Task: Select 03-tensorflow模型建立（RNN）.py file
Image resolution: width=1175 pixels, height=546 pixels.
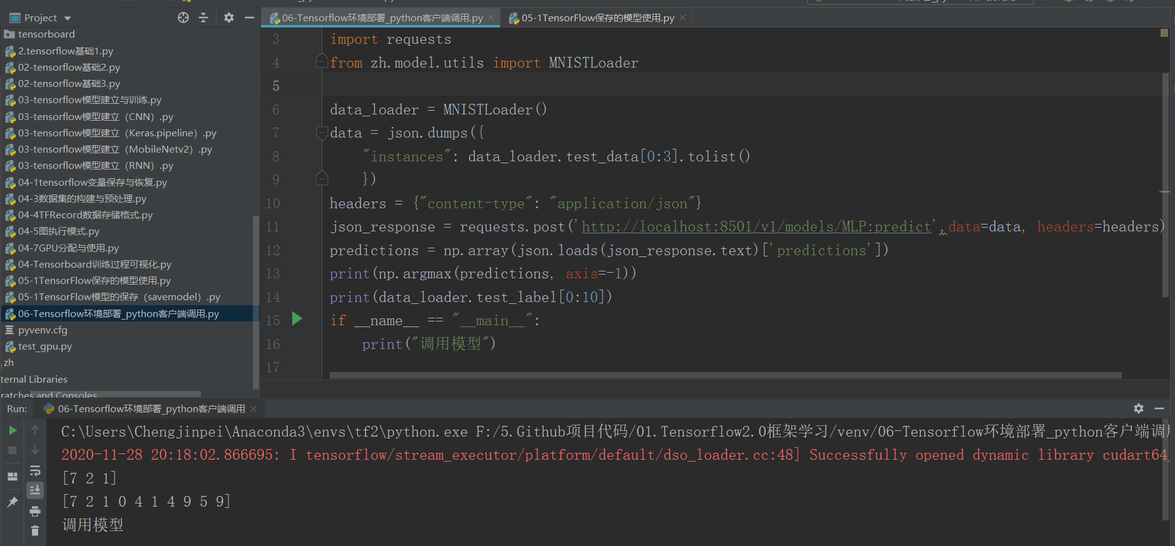Action: click(x=96, y=166)
